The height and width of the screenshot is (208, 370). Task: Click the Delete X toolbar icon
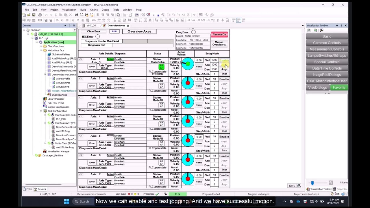click(x=71, y=15)
